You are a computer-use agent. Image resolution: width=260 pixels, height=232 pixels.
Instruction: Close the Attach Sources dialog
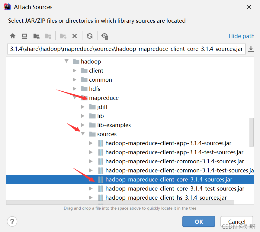[249, 7]
